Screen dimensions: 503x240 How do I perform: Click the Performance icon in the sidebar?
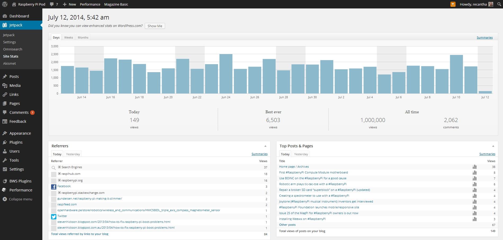click(4, 190)
